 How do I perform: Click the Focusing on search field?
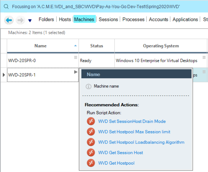tap(104, 7)
